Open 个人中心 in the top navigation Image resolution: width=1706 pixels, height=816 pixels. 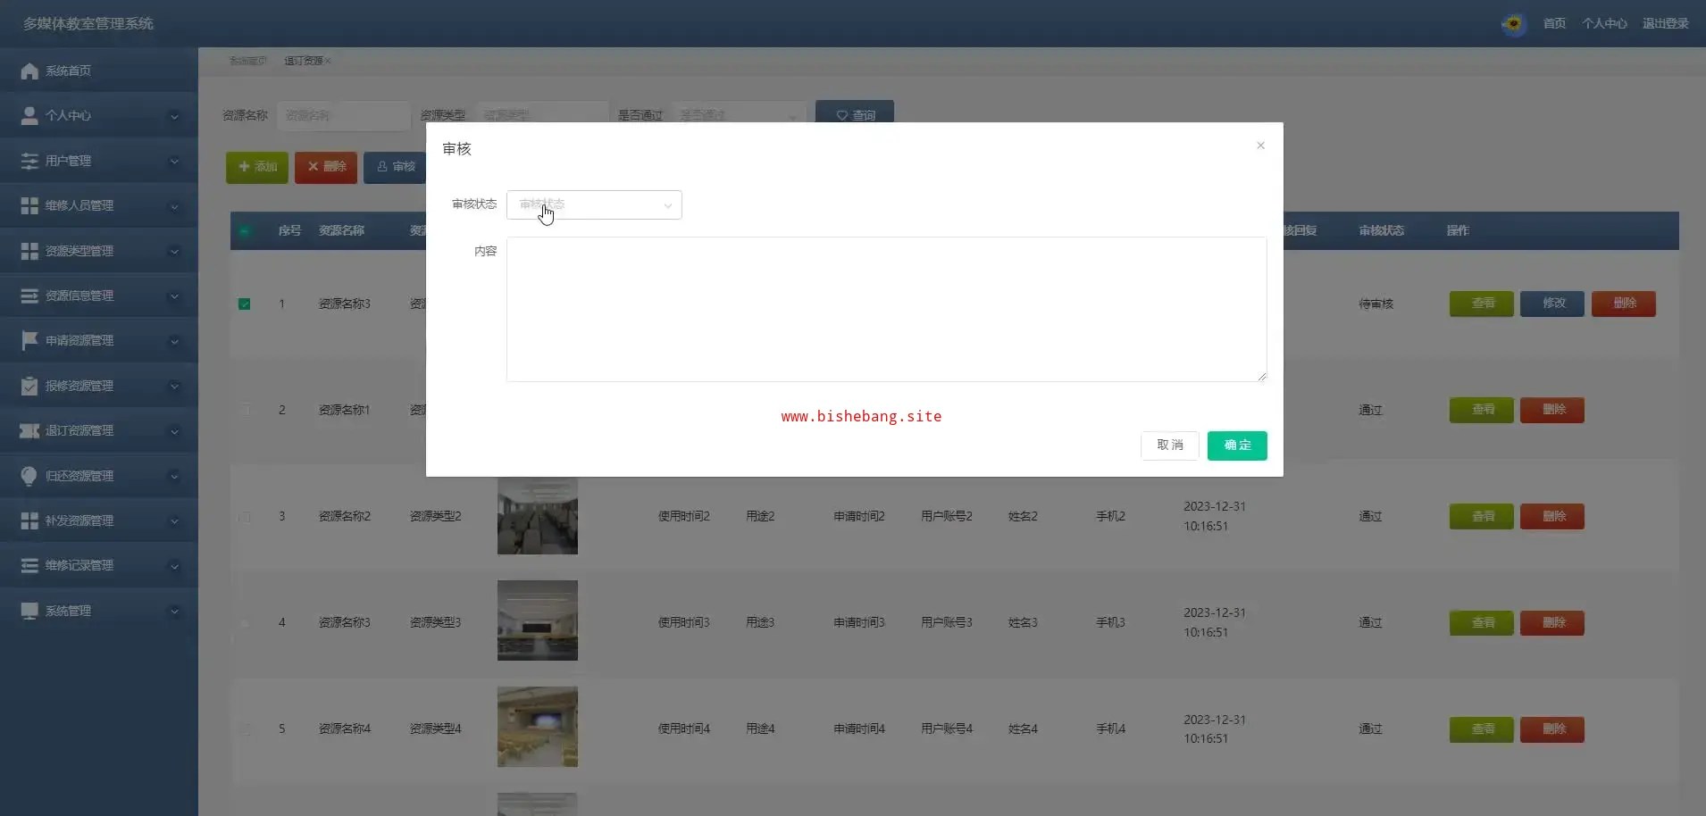tap(1604, 24)
